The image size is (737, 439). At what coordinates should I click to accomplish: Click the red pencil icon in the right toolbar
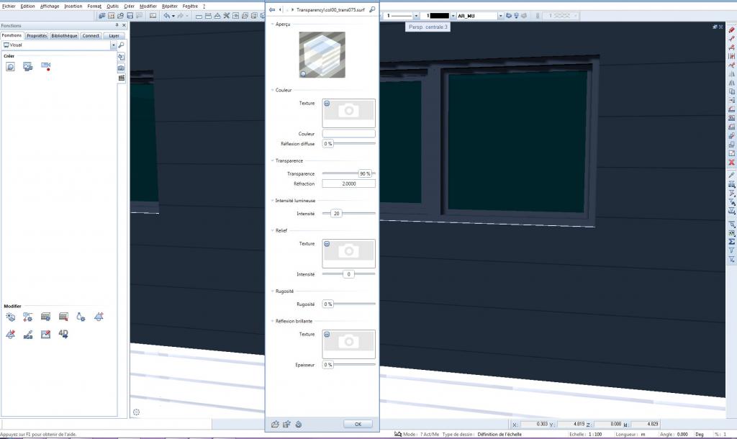[x=731, y=30]
